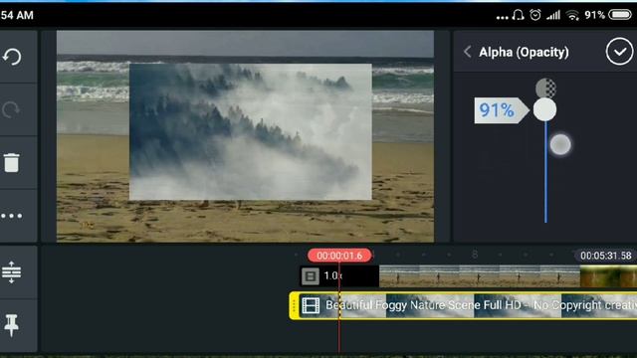Tap the Wi-Fi status icon
This screenshot has height=358, width=637.
[x=573, y=16]
